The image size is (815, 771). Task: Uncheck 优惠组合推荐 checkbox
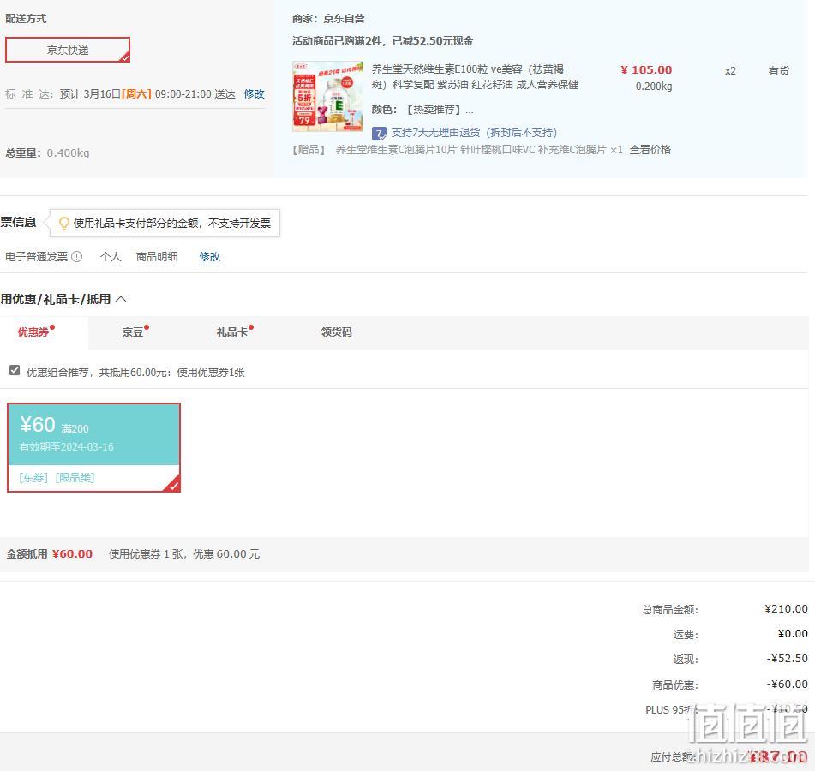pyautogui.click(x=15, y=370)
